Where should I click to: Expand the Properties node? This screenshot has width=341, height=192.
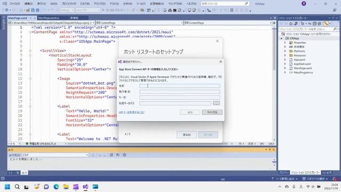(285, 43)
